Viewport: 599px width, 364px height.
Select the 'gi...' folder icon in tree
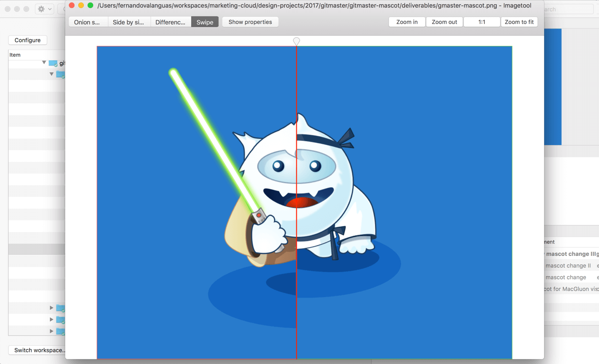53,63
